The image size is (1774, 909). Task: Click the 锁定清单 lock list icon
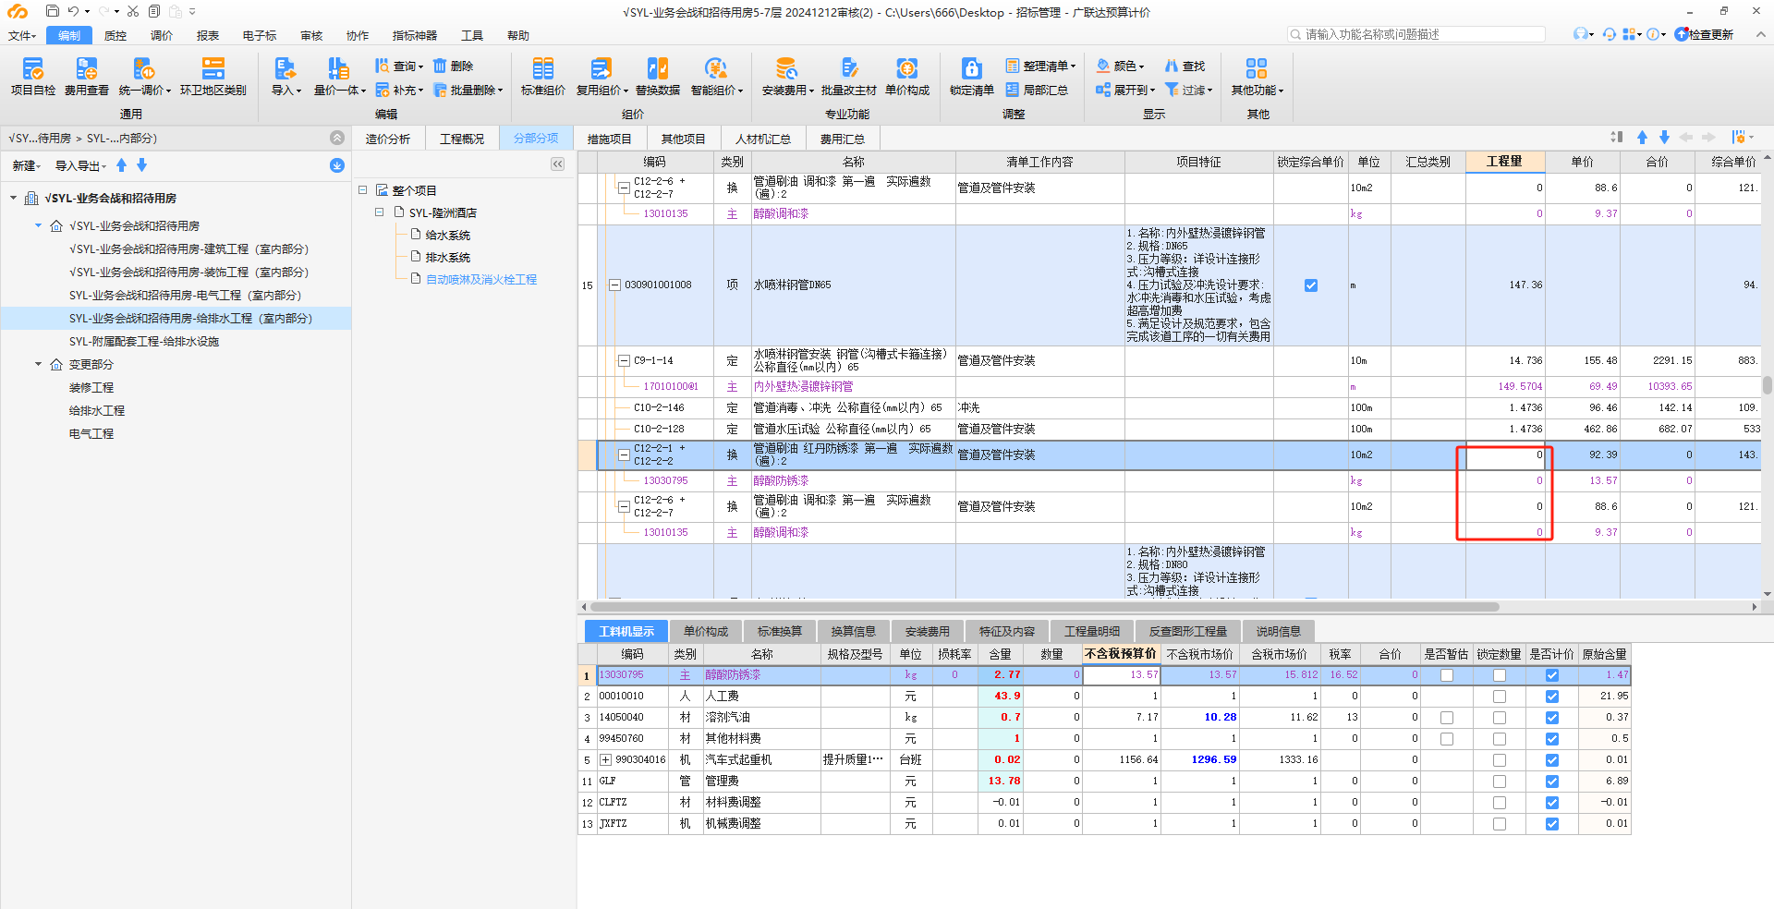[972, 68]
